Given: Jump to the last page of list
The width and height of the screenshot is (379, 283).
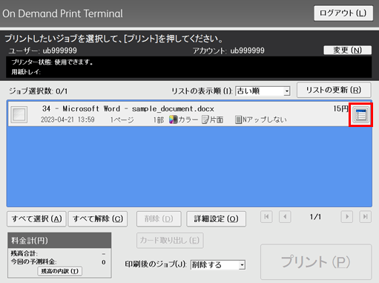Looking at the screenshot, I should [x=366, y=217].
